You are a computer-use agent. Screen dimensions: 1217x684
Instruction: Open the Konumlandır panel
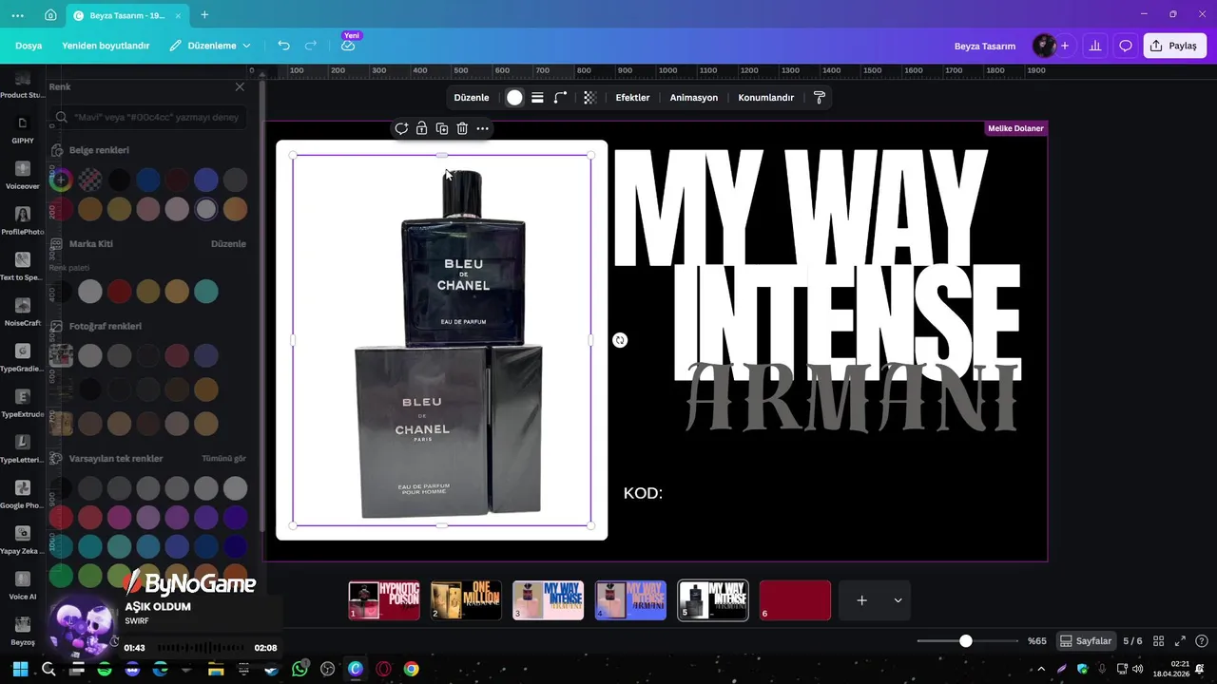(x=766, y=98)
